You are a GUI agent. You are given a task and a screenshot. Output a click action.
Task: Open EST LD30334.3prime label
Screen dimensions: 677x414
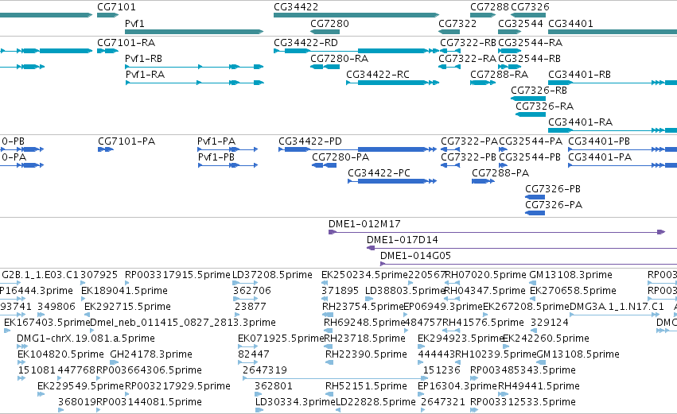(295, 402)
